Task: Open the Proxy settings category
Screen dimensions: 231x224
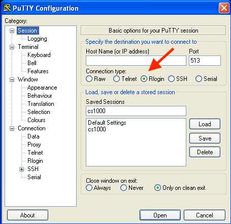Action: [x=34, y=145]
